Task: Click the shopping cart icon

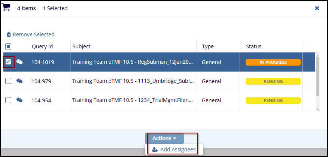Action: (6, 8)
